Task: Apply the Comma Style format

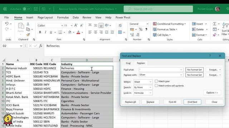Action: (146, 30)
